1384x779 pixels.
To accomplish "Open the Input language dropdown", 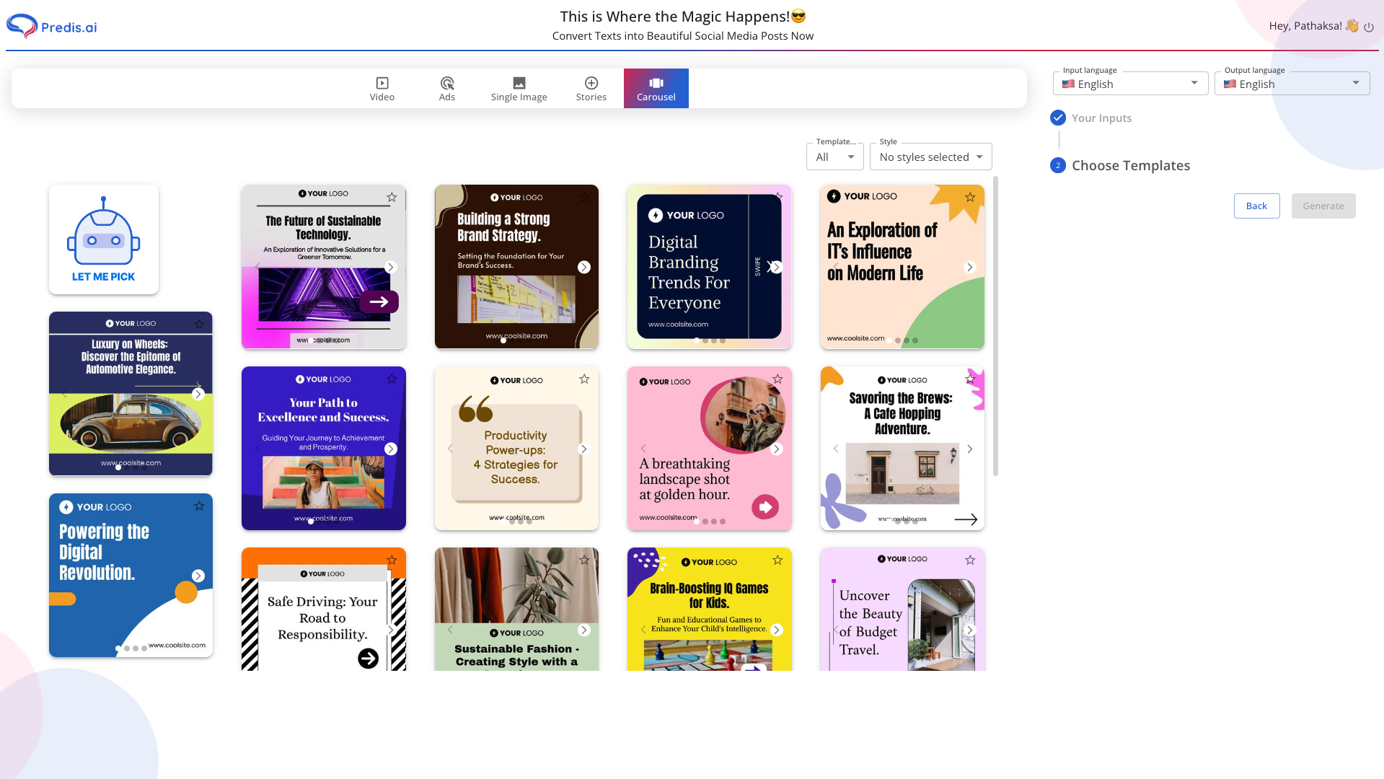I will click(x=1129, y=84).
